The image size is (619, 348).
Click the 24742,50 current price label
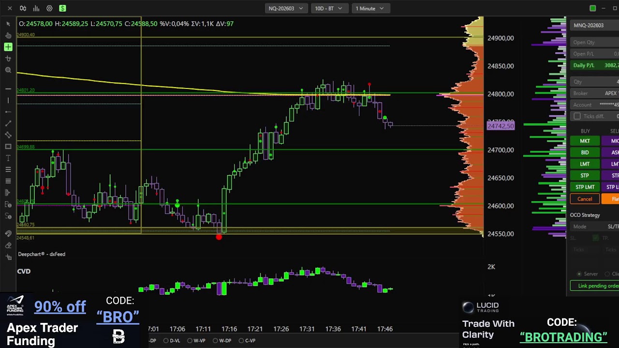coord(501,126)
